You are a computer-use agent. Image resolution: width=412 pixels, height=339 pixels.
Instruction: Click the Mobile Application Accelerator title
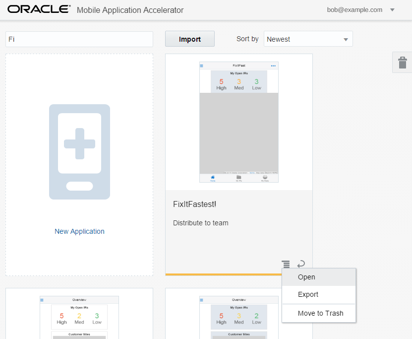pos(130,10)
